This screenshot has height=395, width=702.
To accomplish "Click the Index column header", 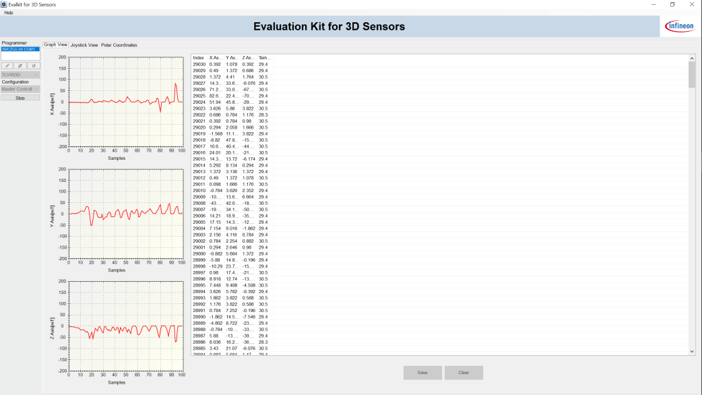I will click(x=199, y=58).
